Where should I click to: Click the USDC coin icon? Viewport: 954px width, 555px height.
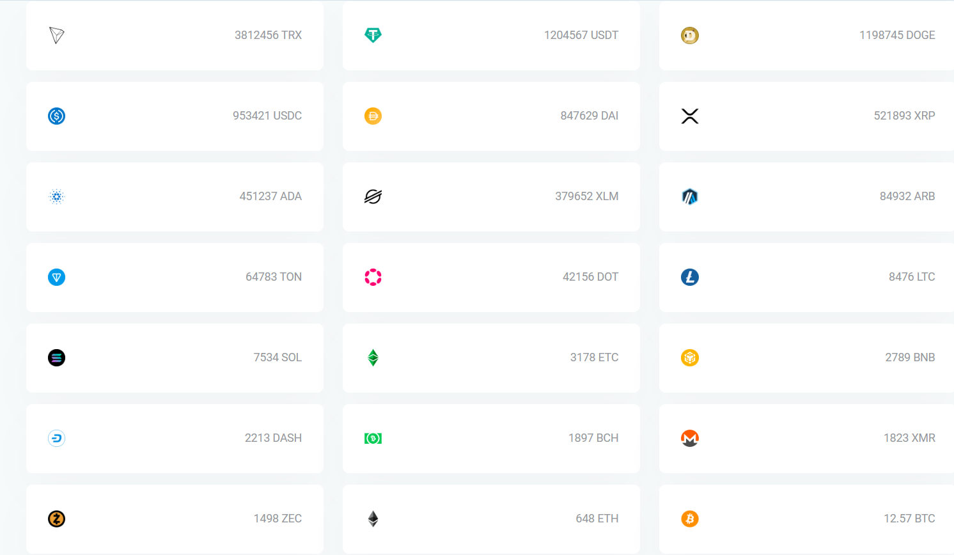[57, 116]
